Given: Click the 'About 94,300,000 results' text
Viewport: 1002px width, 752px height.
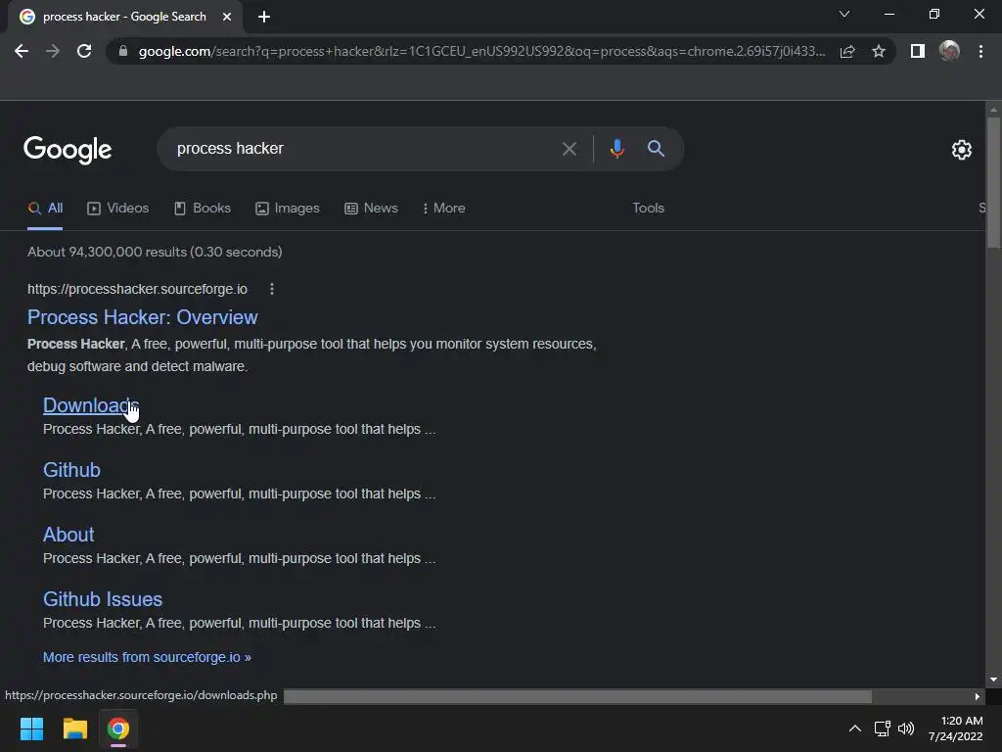Looking at the screenshot, I should 155,252.
